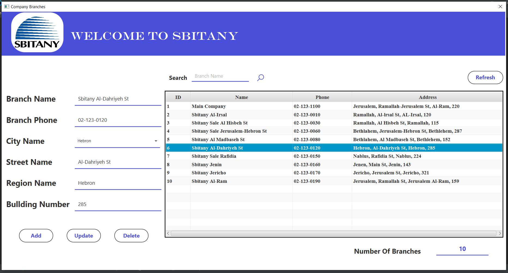
Task: Focus the Branch Name search field
Action: [220, 76]
